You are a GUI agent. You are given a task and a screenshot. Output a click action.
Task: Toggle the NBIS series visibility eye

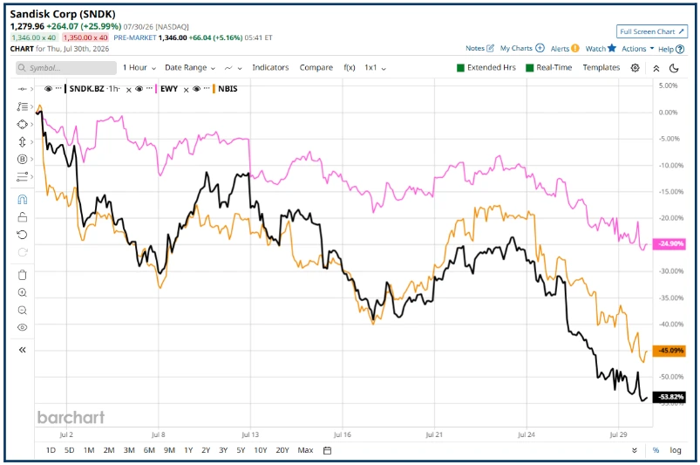click(196, 88)
